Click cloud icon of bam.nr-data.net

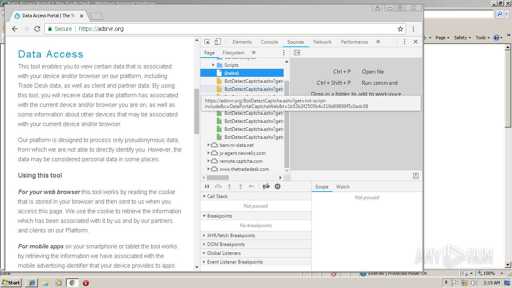tap(214, 145)
